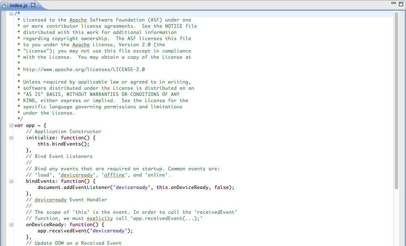Place cursor inside the 'deviceready' string literal
This screenshot has height=246, width=406.
pos(132,187)
